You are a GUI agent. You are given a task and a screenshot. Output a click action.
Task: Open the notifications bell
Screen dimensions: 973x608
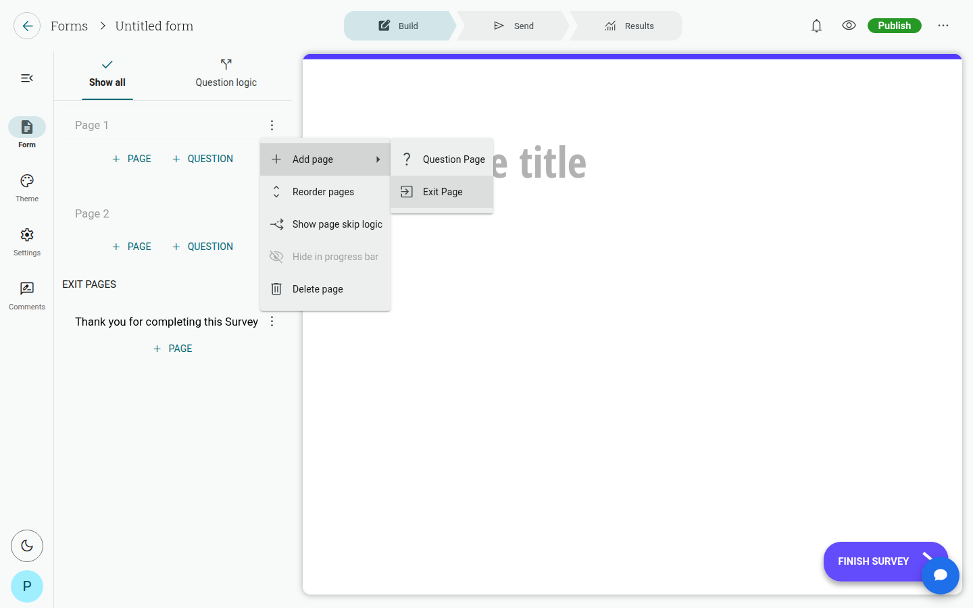(x=816, y=26)
